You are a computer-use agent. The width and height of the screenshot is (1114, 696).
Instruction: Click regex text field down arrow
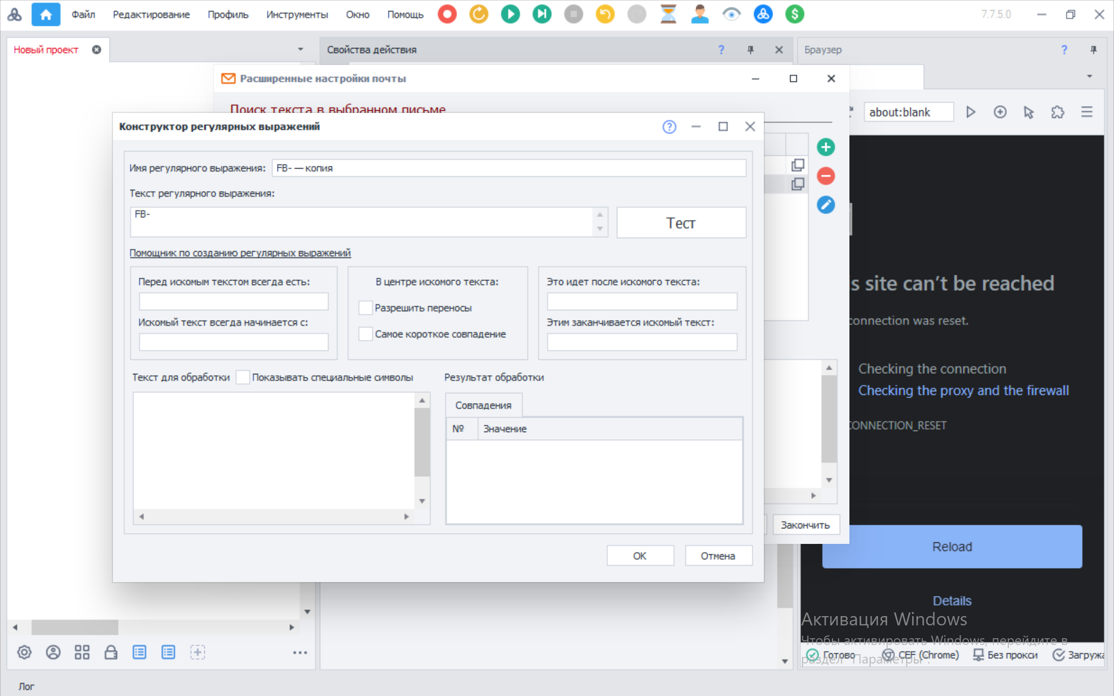(600, 228)
